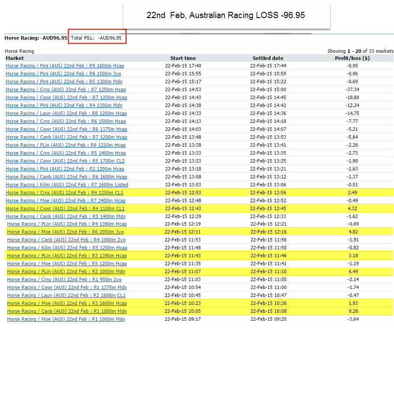Open Cowr R7 1200m Hcap market link

pyautogui.click(x=66, y=97)
